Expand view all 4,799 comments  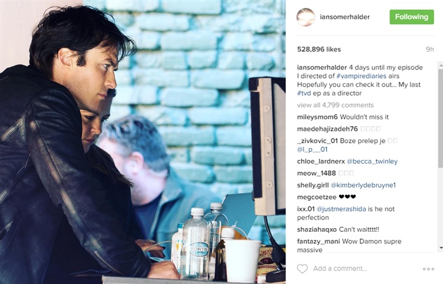335,105
